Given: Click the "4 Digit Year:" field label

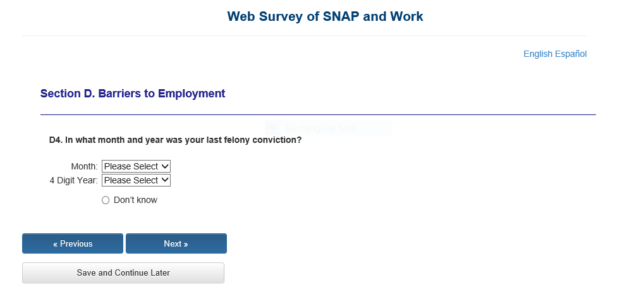Looking at the screenshot, I should click(73, 180).
